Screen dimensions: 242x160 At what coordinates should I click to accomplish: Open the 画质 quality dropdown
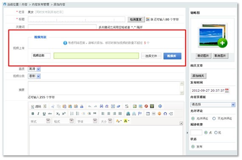click(34, 69)
